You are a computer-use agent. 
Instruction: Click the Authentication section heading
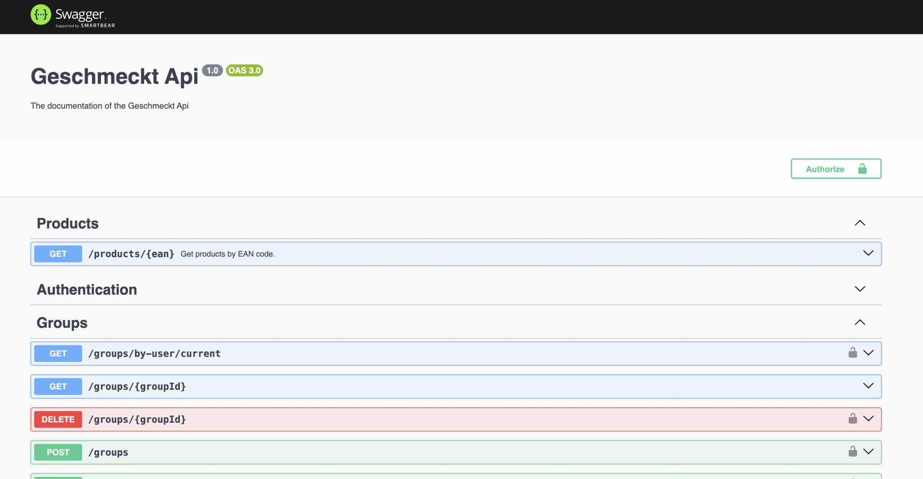pos(87,289)
